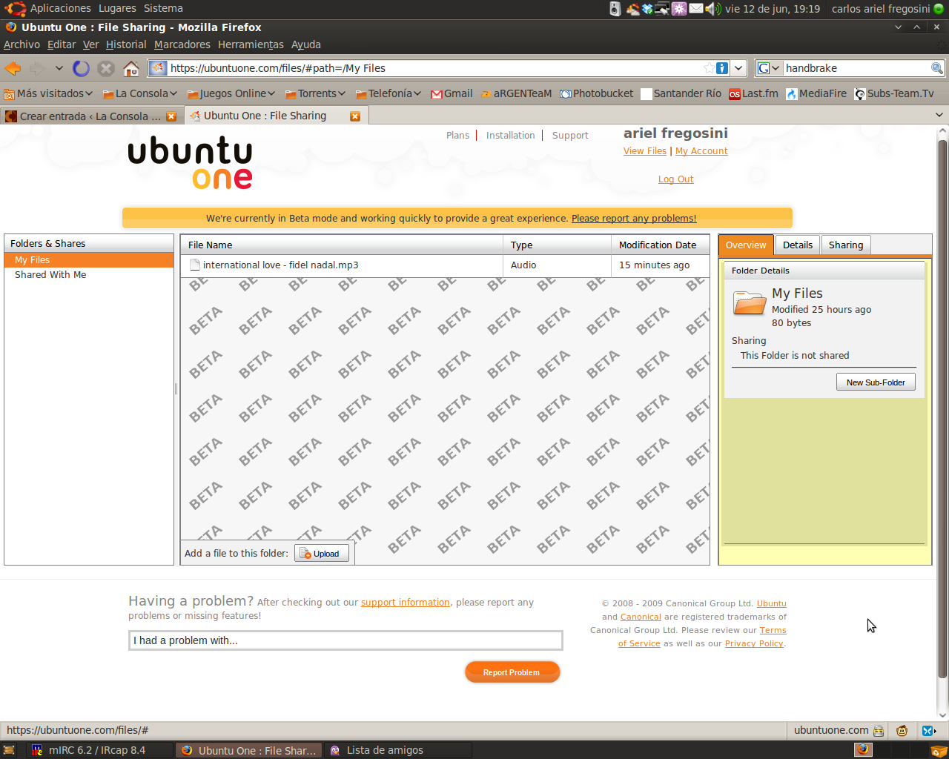949x759 pixels.
Task: Switch to the Crear entrada browser tab
Action: (x=90, y=116)
